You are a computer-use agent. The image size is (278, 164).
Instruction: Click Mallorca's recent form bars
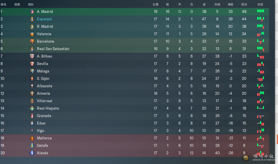[x=261, y=138]
